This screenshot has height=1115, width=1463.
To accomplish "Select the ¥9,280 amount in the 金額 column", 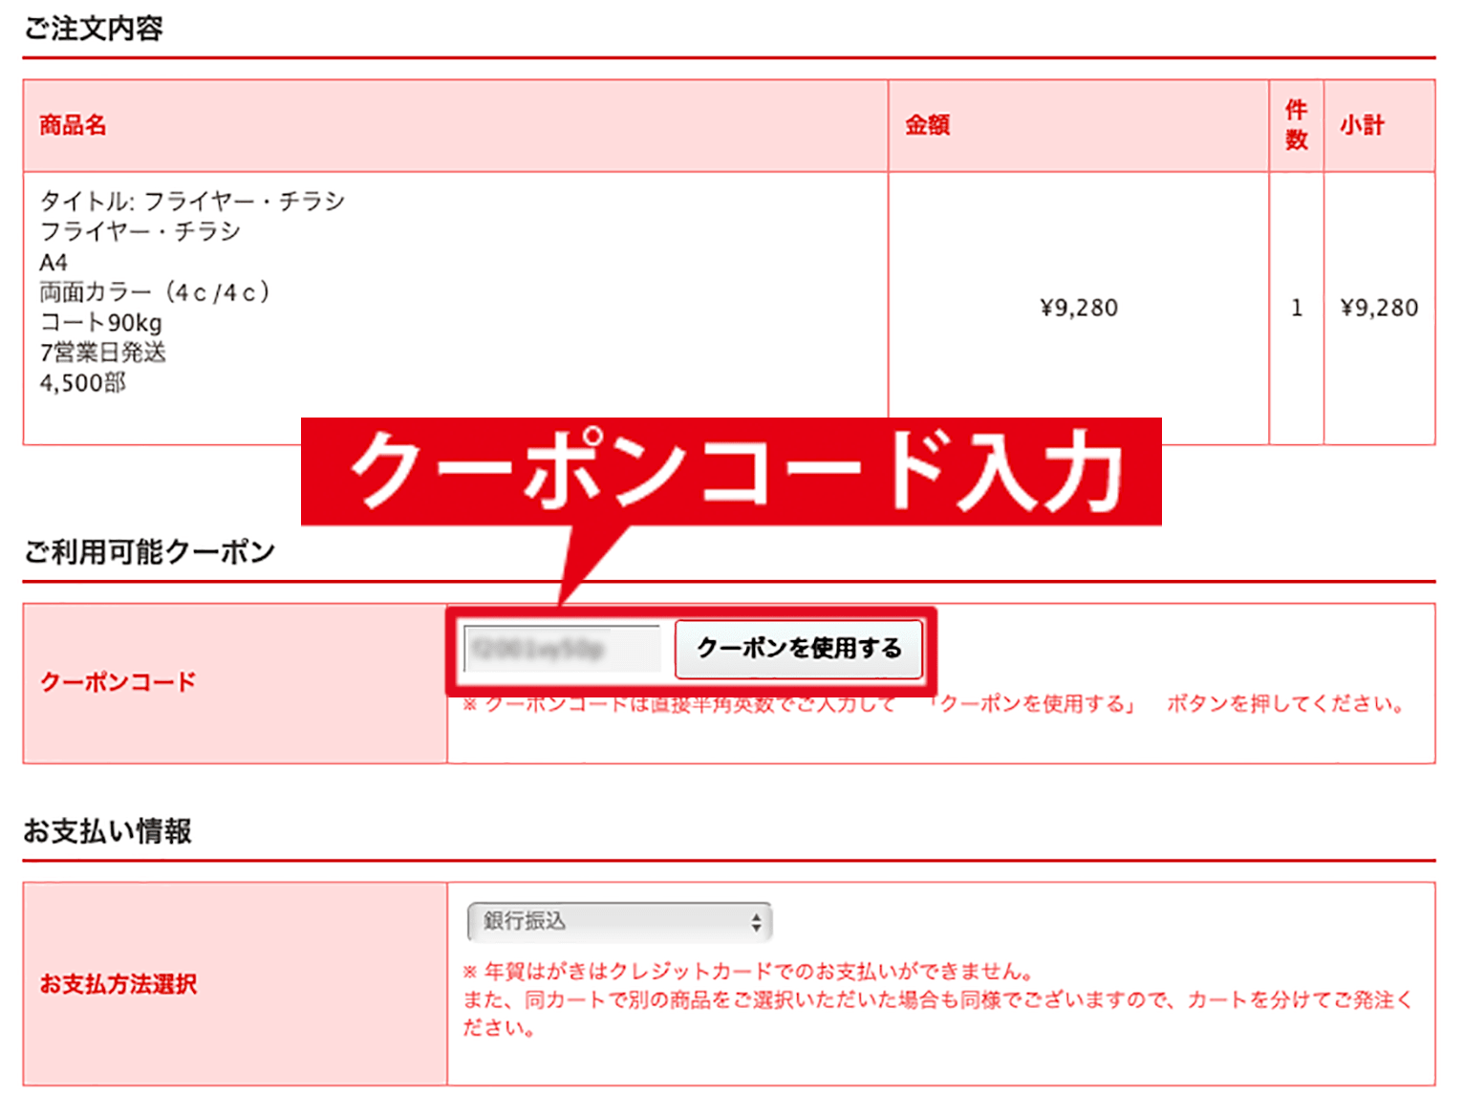I will tap(1078, 307).
